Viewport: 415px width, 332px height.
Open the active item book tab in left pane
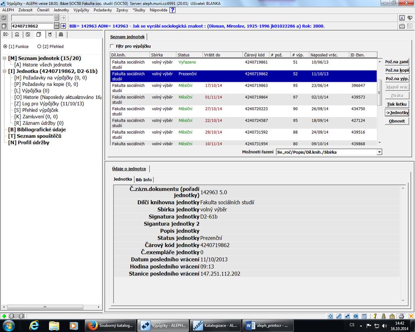pos(39,35)
